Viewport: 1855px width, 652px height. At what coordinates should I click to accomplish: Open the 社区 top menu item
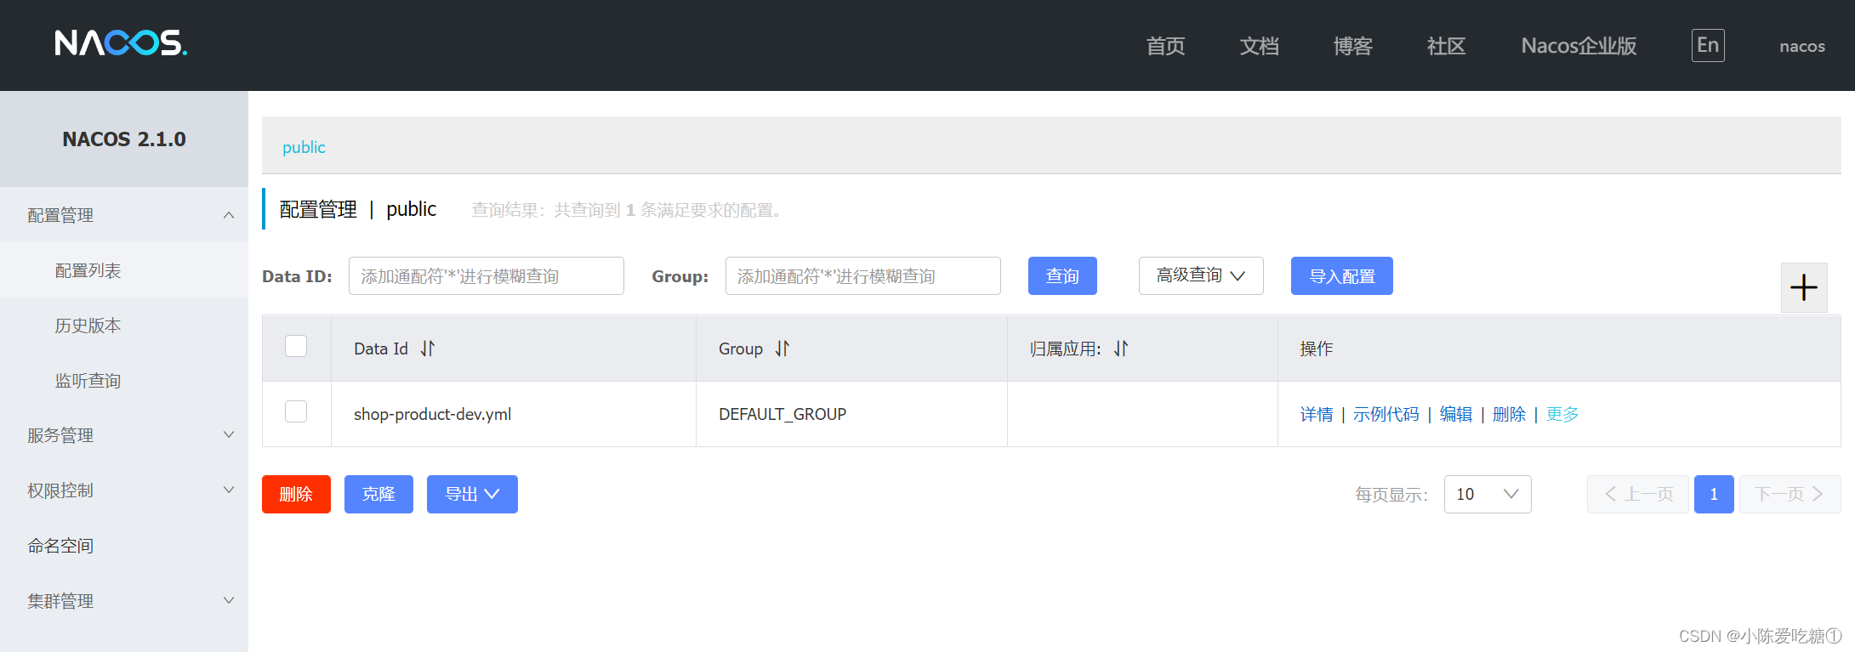[x=1446, y=46]
